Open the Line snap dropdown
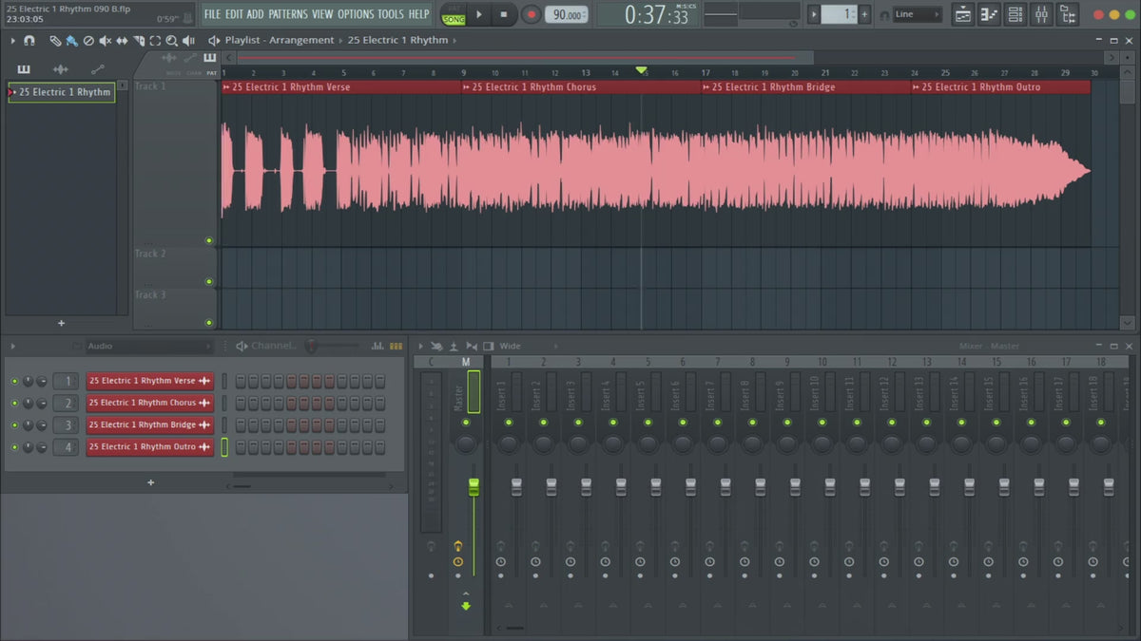Viewport: 1141px width, 641px height. 917,14
